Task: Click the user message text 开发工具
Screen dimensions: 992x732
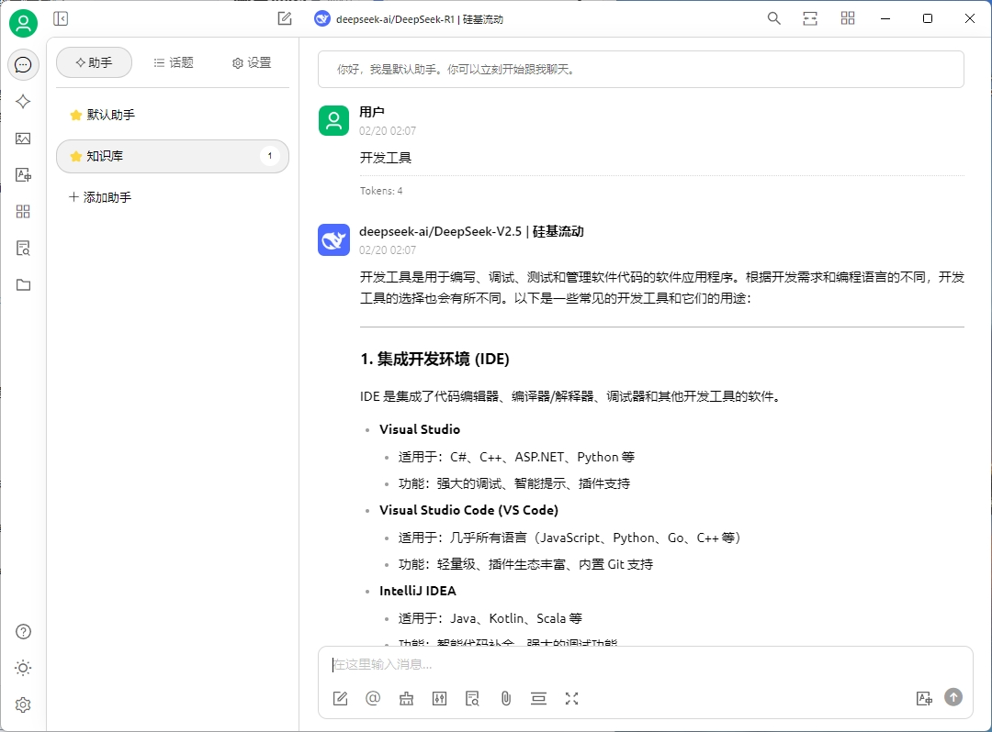Action: pos(386,158)
